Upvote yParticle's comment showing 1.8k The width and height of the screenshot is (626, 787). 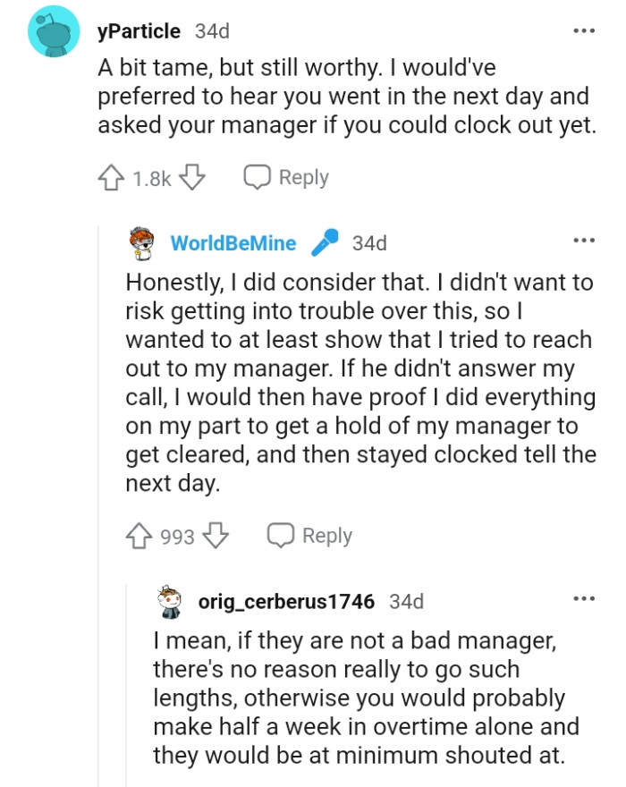click(x=113, y=177)
